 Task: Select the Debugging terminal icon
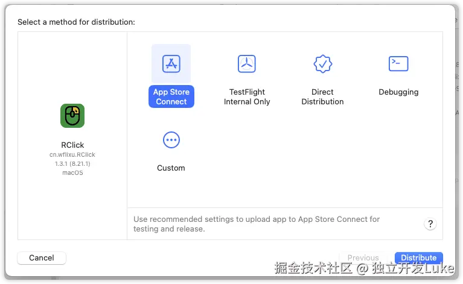pos(398,64)
